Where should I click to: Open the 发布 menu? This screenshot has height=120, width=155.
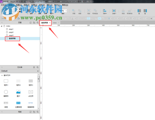42,5
